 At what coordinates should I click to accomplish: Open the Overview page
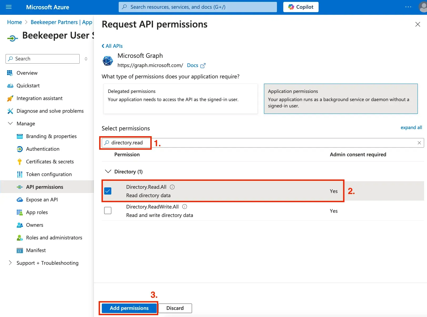click(x=27, y=73)
